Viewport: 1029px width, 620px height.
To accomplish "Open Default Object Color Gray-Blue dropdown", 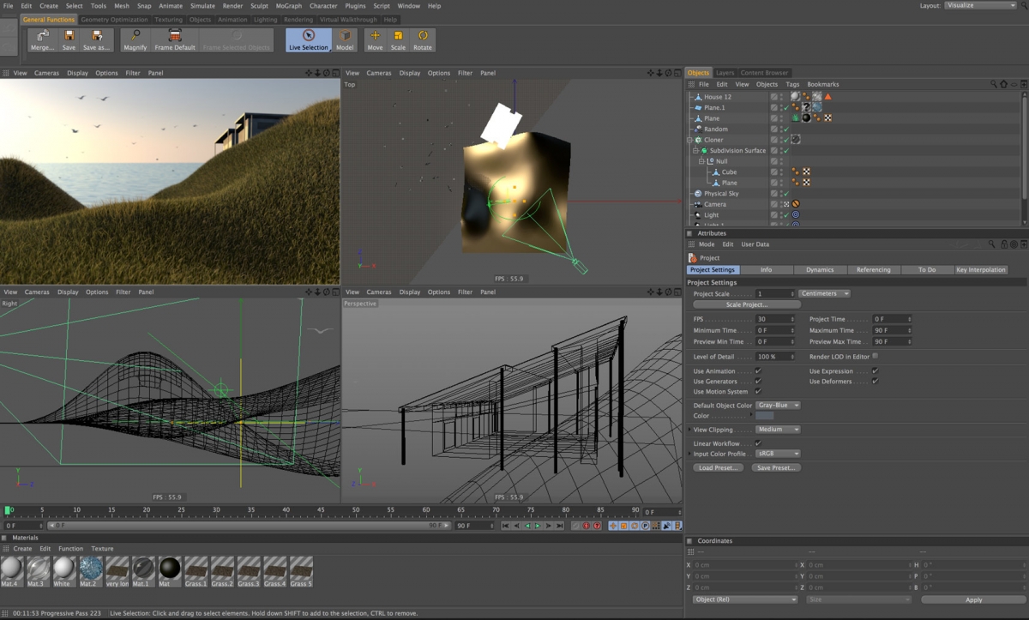I will 778,405.
